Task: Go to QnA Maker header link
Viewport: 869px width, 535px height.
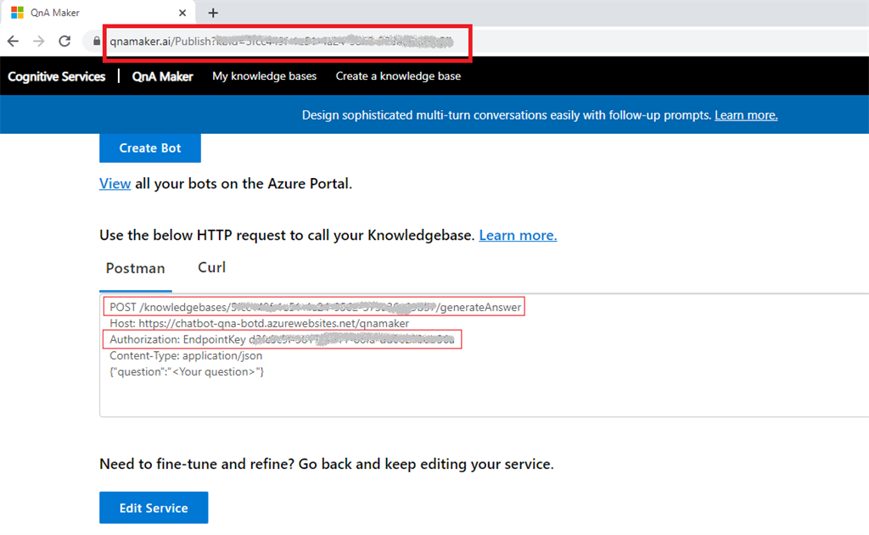Action: pyautogui.click(x=162, y=76)
